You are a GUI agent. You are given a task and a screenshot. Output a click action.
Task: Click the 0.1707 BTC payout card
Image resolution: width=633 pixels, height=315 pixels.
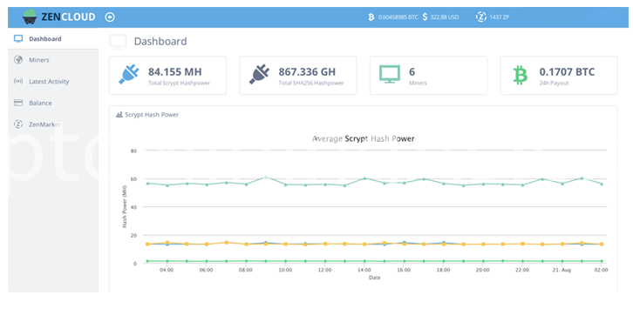[559, 76]
